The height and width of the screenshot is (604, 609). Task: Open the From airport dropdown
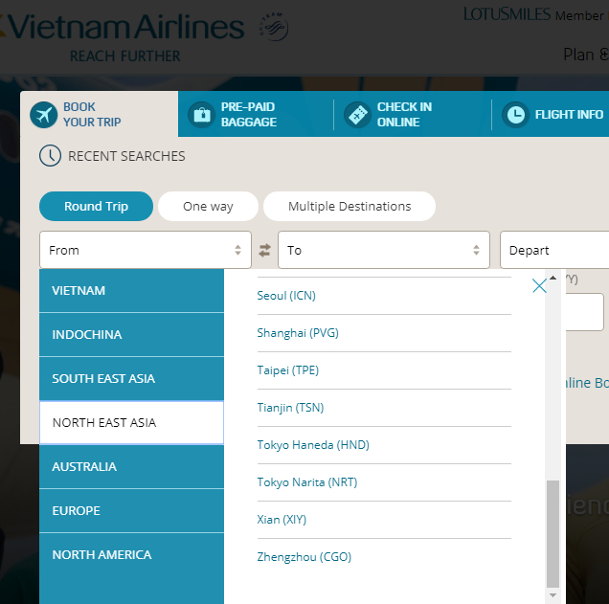(x=145, y=251)
